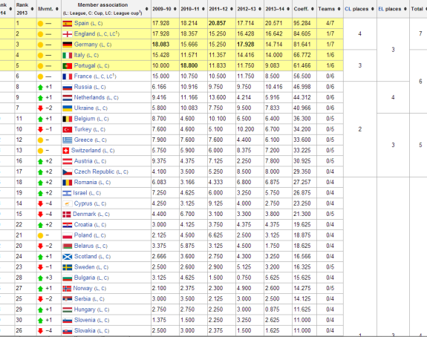Sort by 2011–12 season column
Viewport: 427px width, 337px height.
tap(232, 9)
